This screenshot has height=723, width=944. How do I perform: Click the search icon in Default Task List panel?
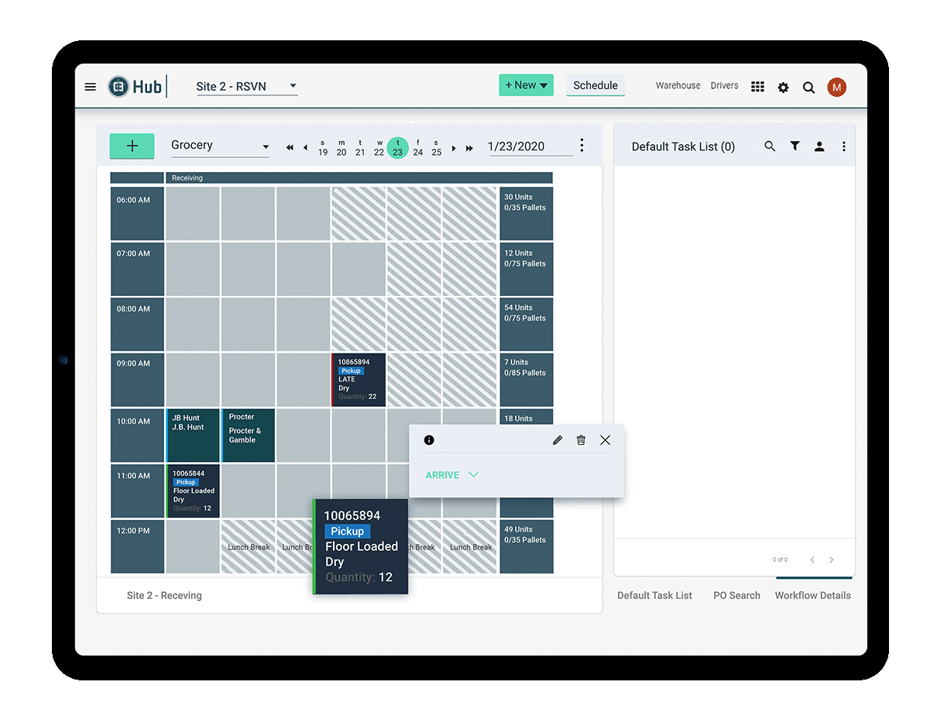[x=770, y=146]
